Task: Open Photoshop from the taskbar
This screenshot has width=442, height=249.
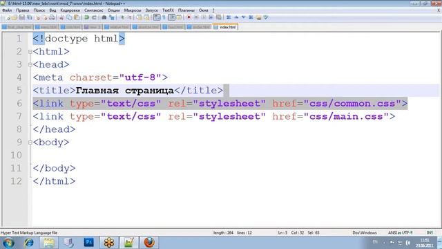Action: click(89, 243)
